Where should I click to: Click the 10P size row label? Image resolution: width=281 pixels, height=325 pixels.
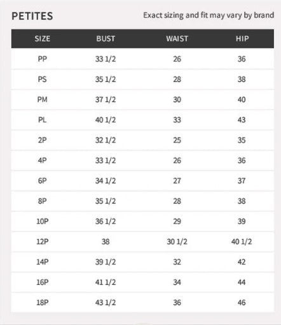(x=43, y=221)
